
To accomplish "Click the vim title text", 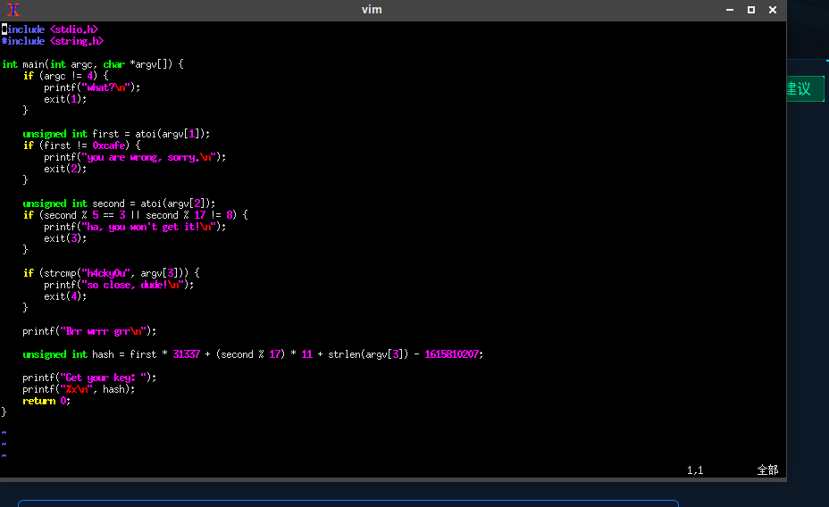I will click(372, 10).
